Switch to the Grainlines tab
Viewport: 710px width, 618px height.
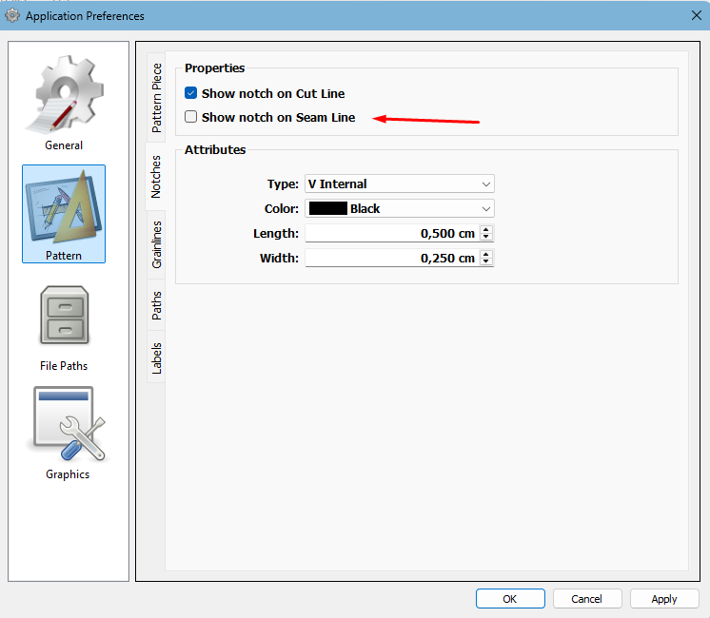tap(157, 243)
